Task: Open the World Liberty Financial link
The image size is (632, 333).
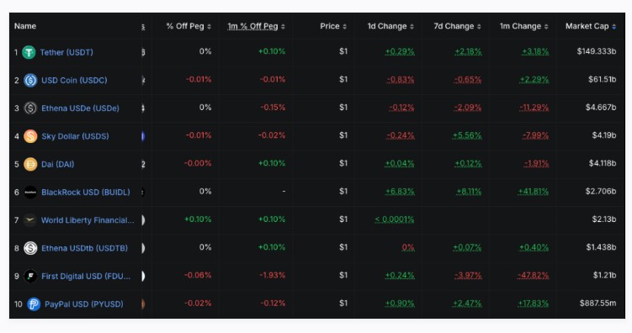Action: pos(88,220)
